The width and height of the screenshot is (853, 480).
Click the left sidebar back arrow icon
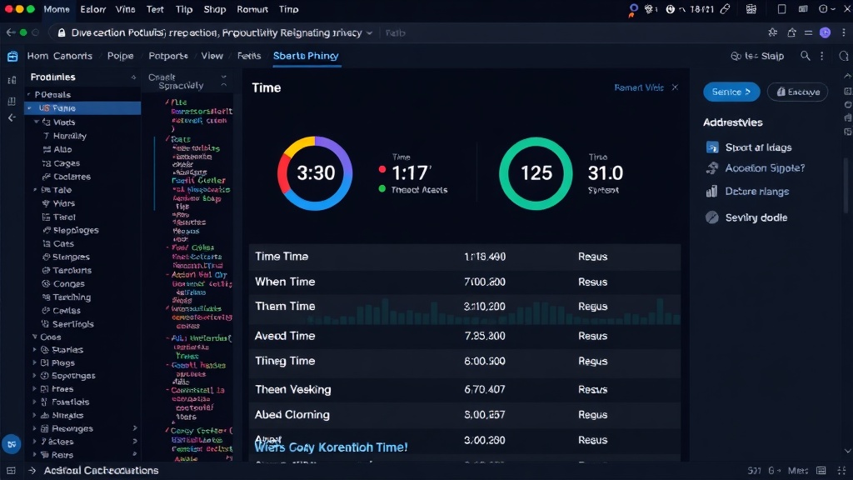pyautogui.click(x=12, y=117)
